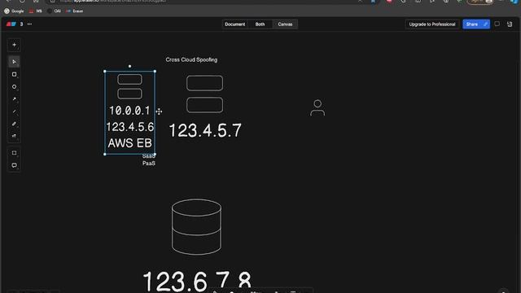This screenshot has height=293, width=521.
Task: Select the pointer selection tool
Action: (x=14, y=62)
